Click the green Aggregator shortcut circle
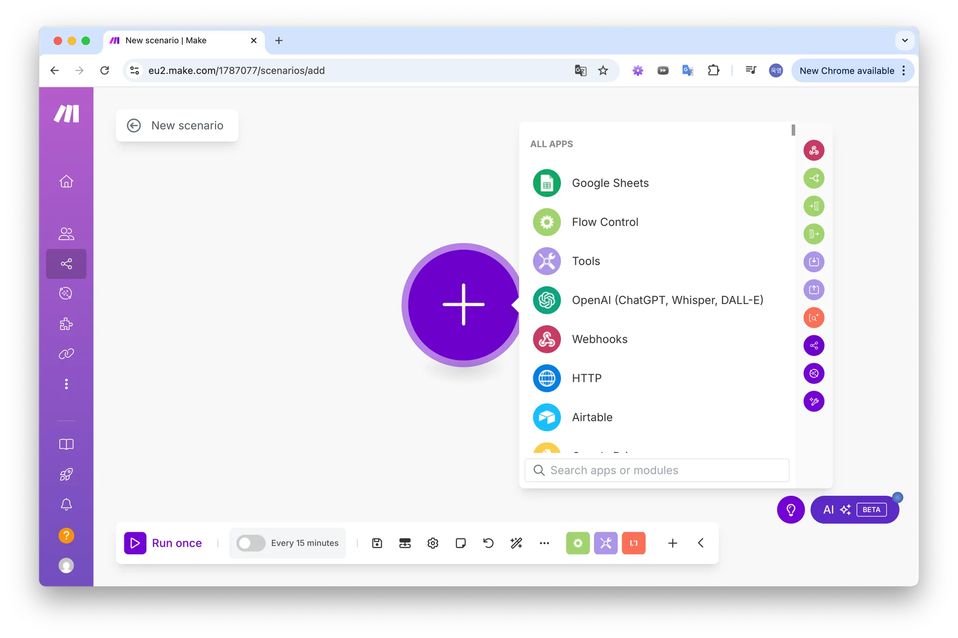958x638 pixels. (x=814, y=234)
